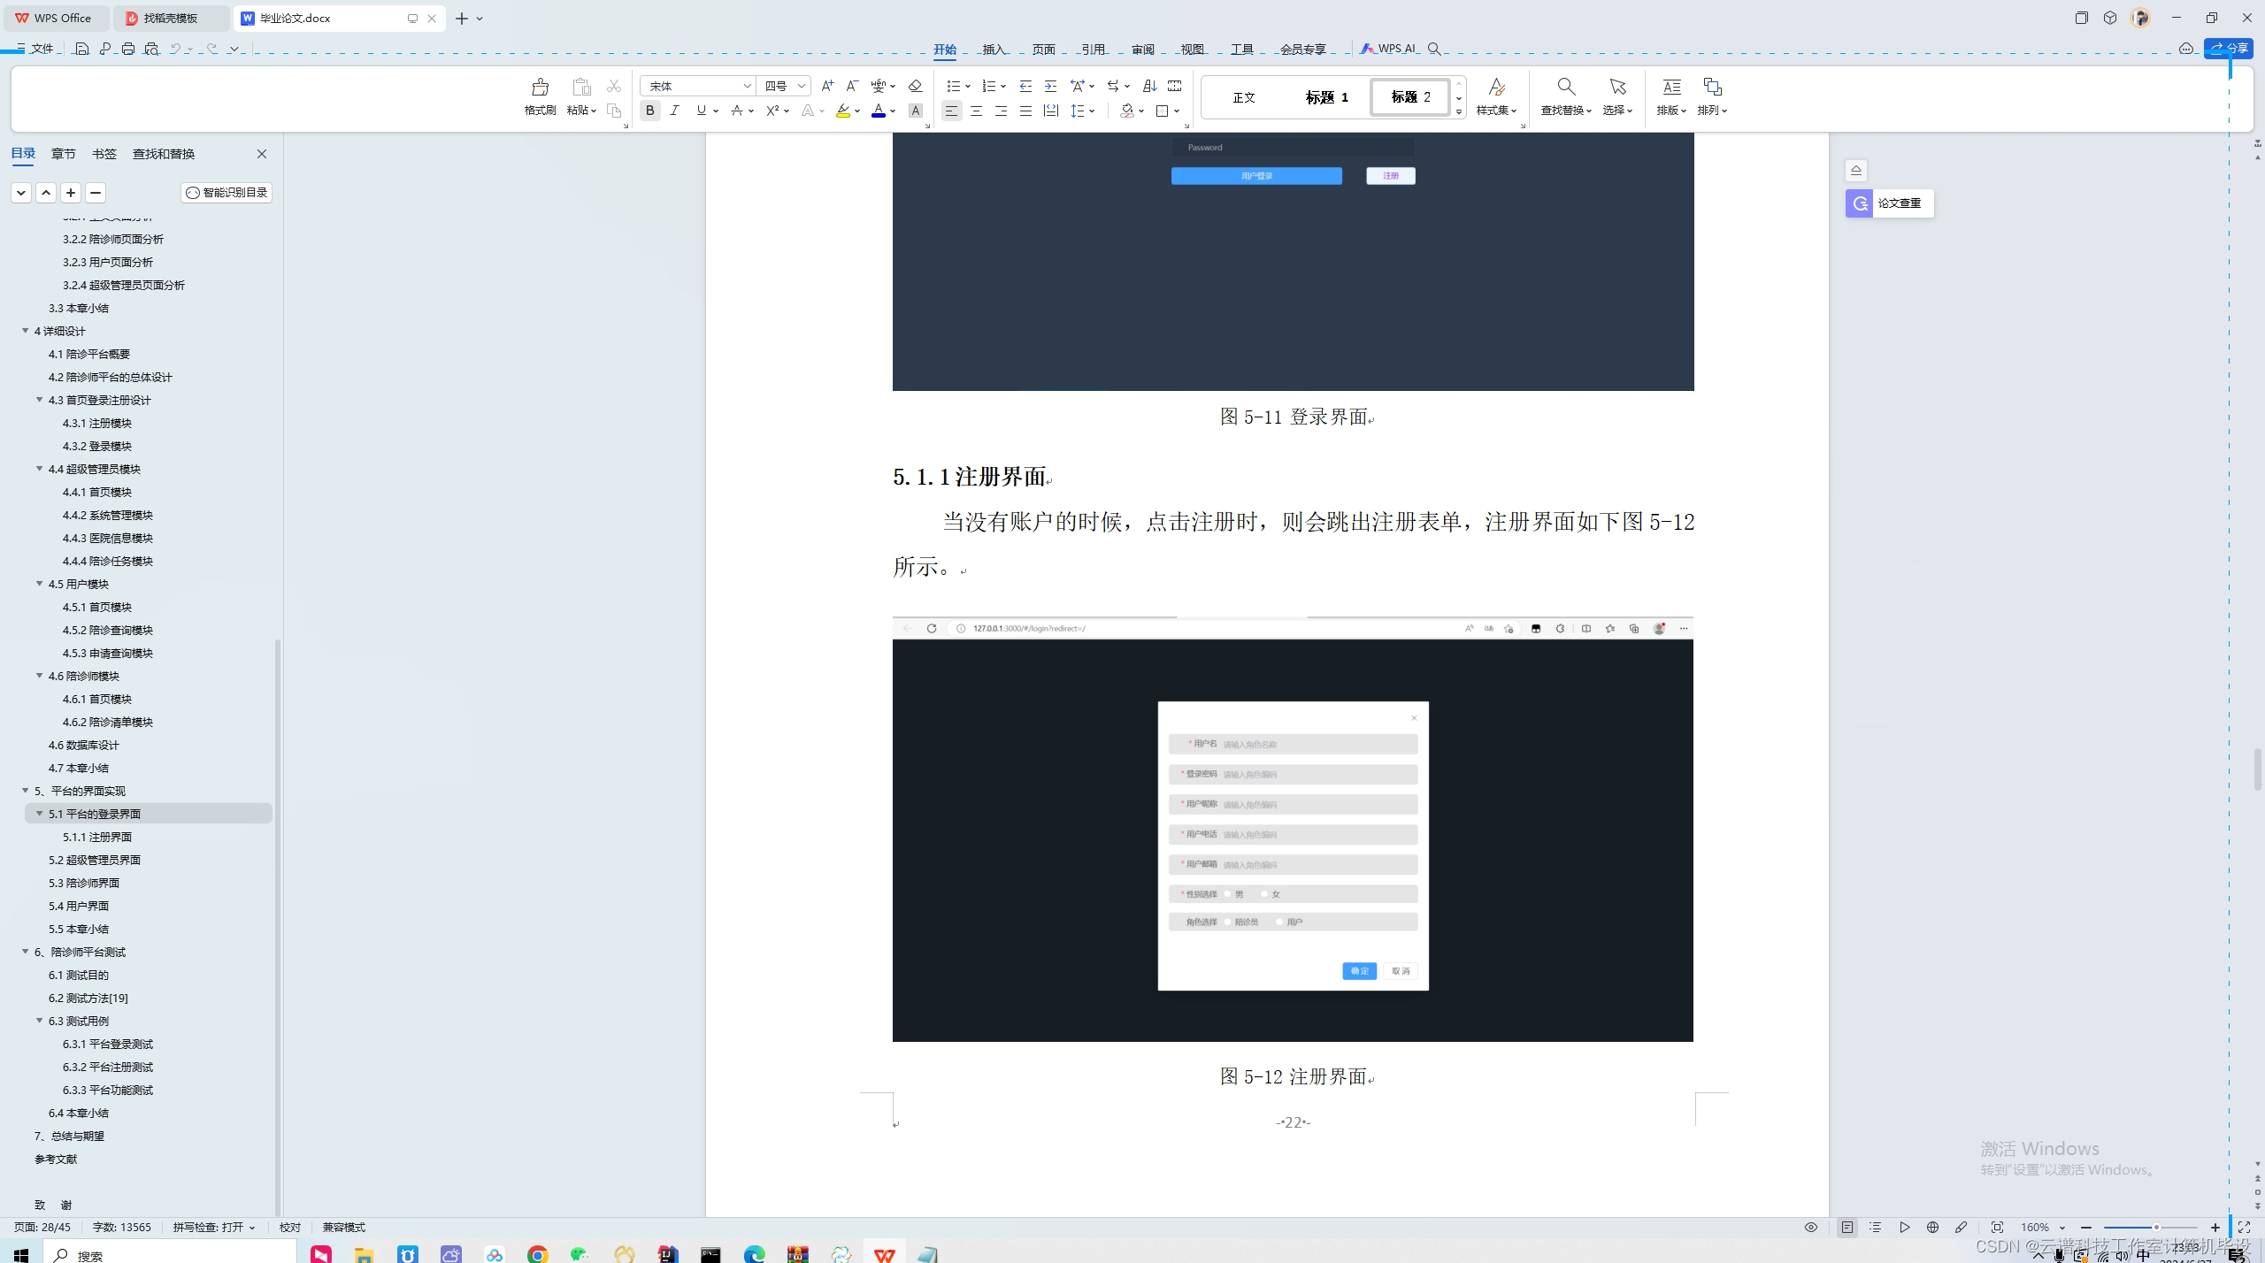Switch to the 插入 ribbon tab

point(994,50)
